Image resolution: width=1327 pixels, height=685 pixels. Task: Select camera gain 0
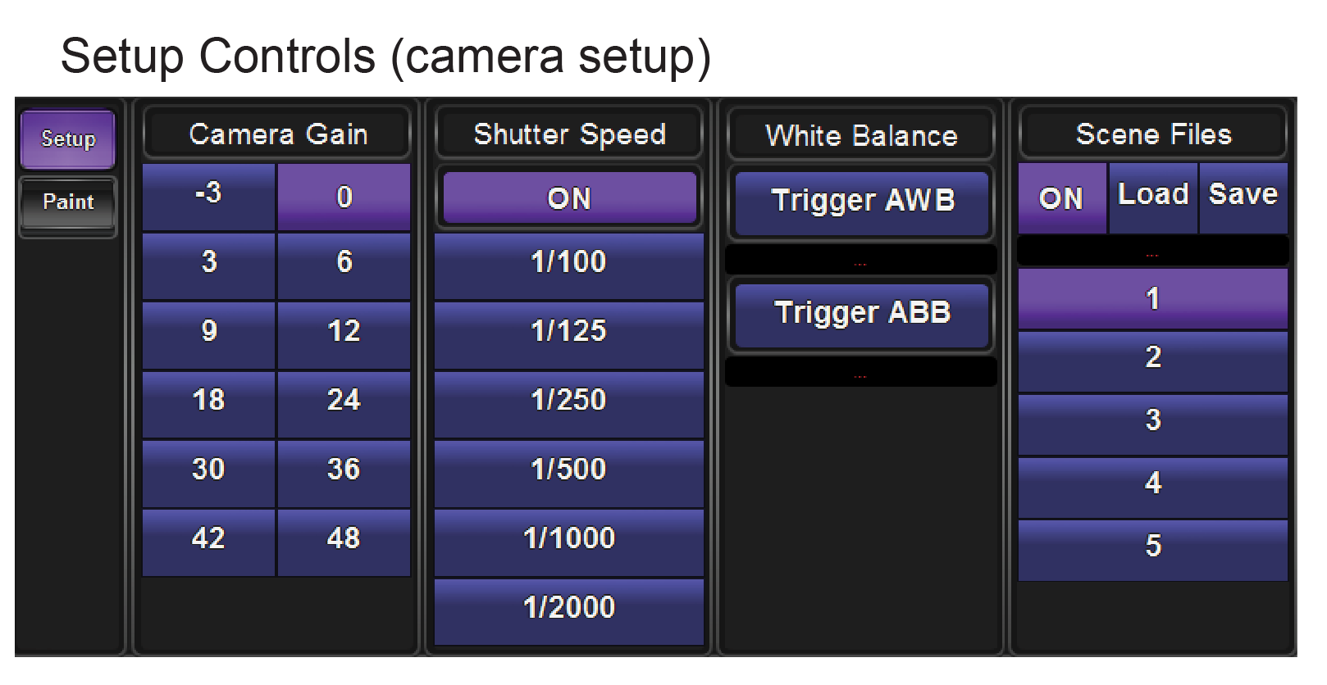[344, 197]
